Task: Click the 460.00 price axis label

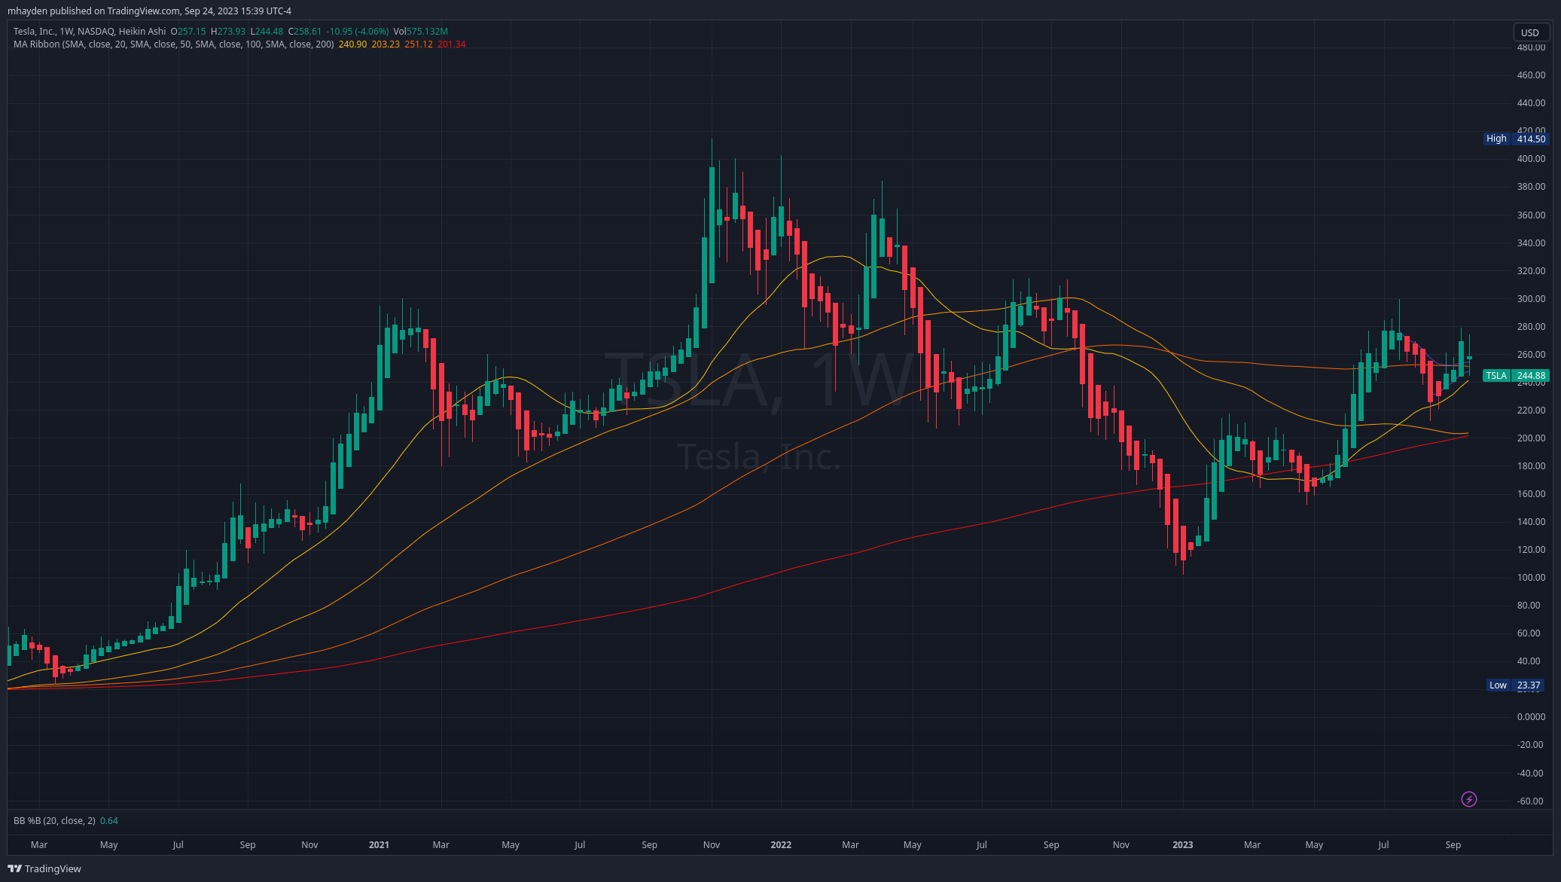Action: [1532, 75]
